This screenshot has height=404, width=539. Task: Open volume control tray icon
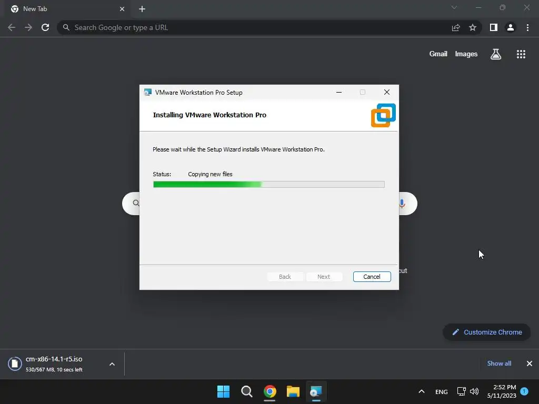(474, 391)
